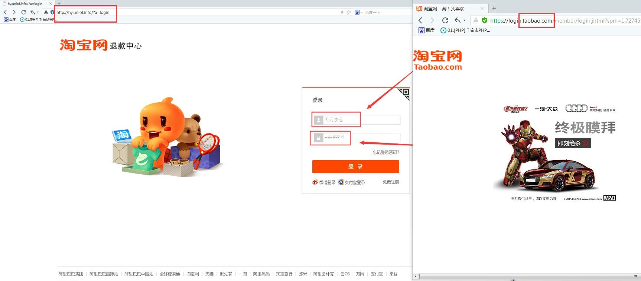641x281 pixels.
Task: Open 云OS footer link
Action: click(x=345, y=274)
